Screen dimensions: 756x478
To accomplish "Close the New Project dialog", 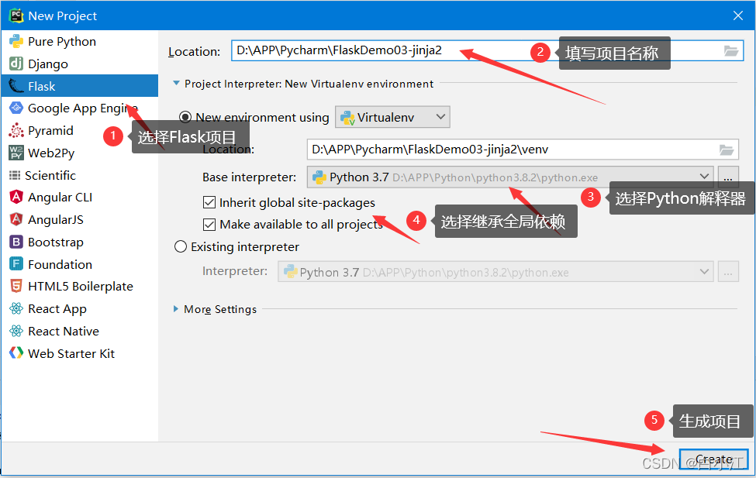I will point(737,16).
